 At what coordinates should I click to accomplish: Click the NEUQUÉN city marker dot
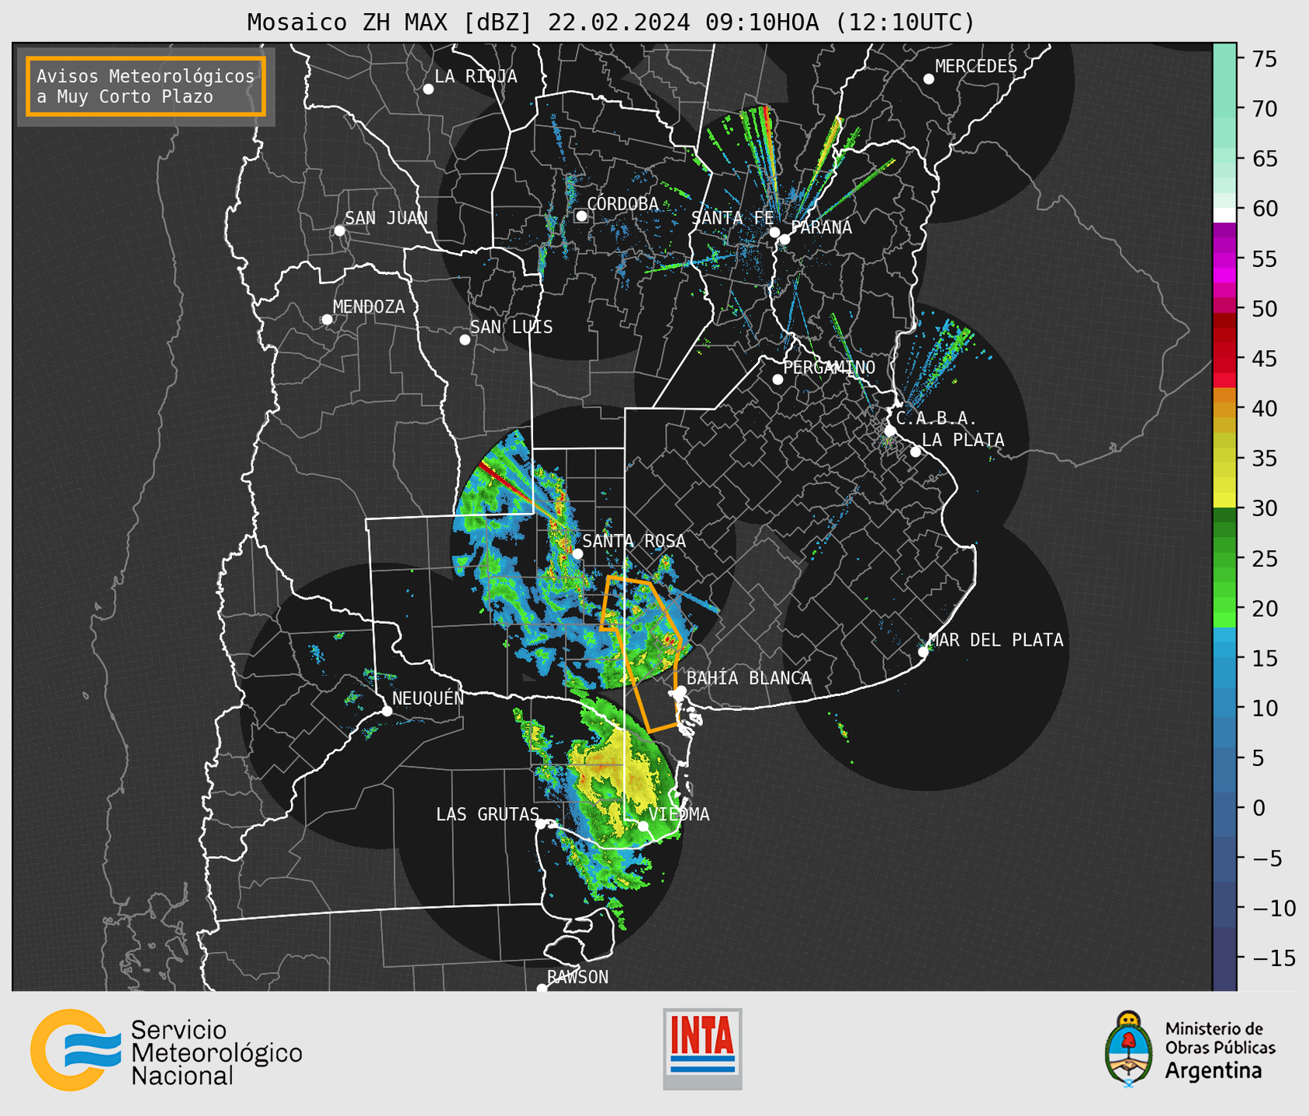coord(387,711)
